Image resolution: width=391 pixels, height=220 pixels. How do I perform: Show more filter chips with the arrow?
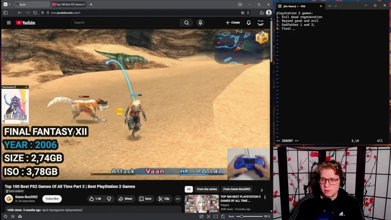(x=261, y=190)
